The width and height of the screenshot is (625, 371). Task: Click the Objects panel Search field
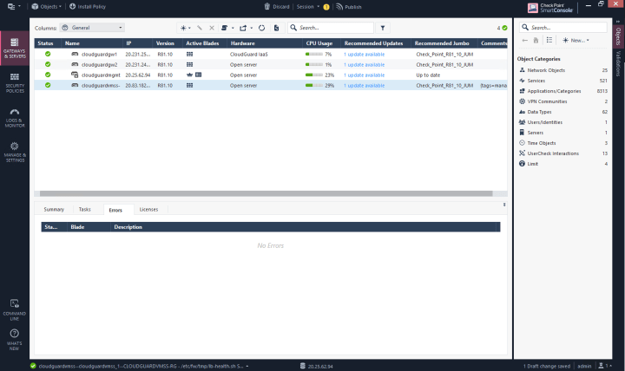pos(563,27)
